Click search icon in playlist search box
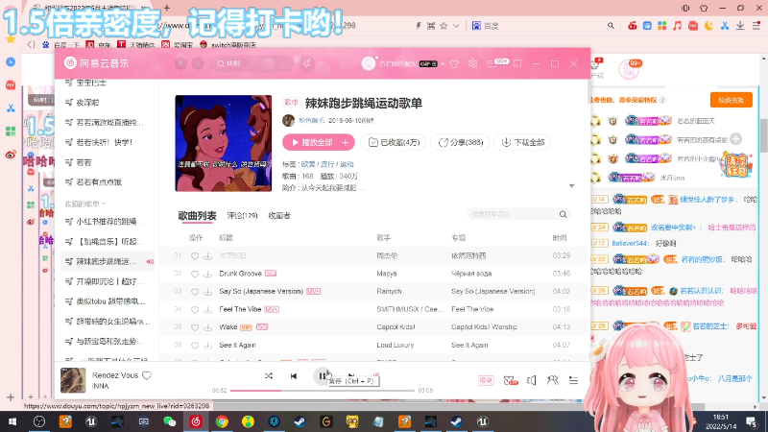Image resolution: width=768 pixels, height=432 pixels. (563, 214)
